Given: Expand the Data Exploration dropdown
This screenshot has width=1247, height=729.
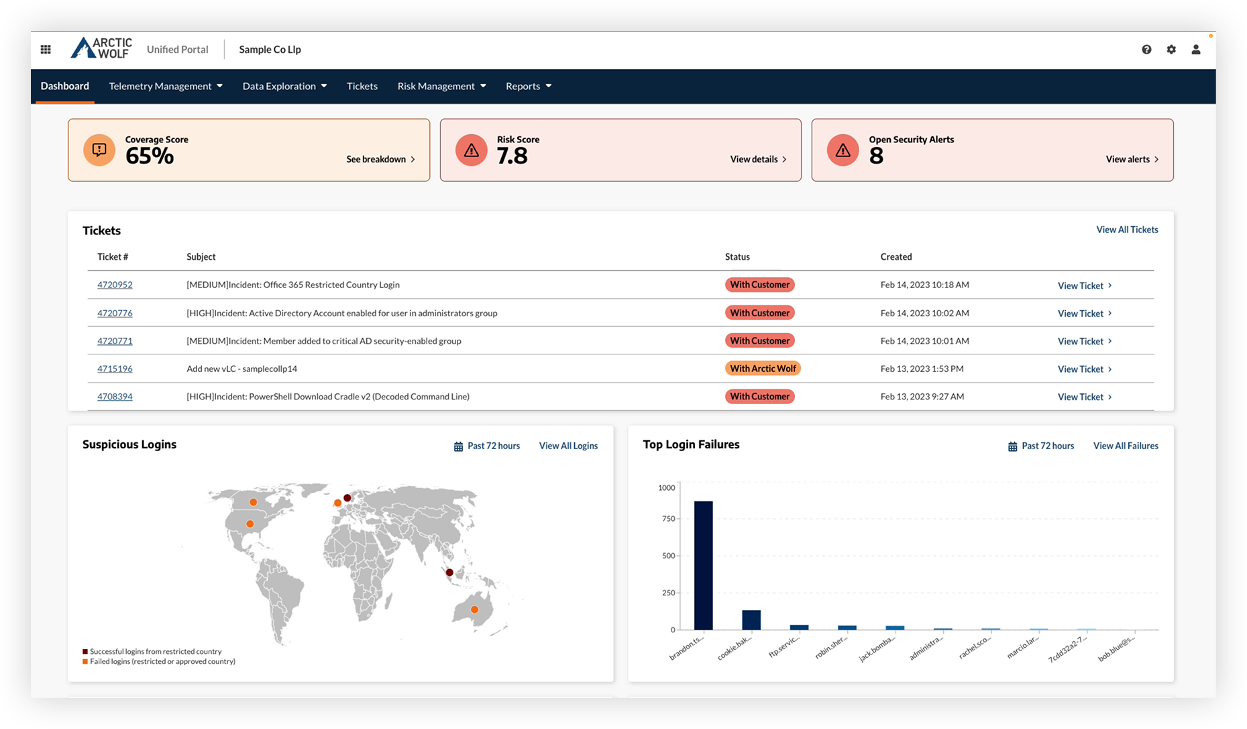Looking at the screenshot, I should click(x=284, y=86).
